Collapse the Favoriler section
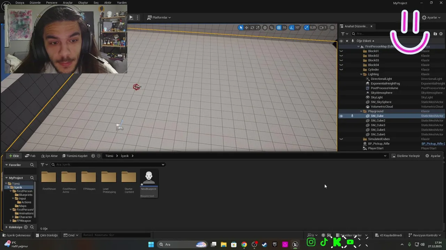The image size is (446, 250). 6,165
